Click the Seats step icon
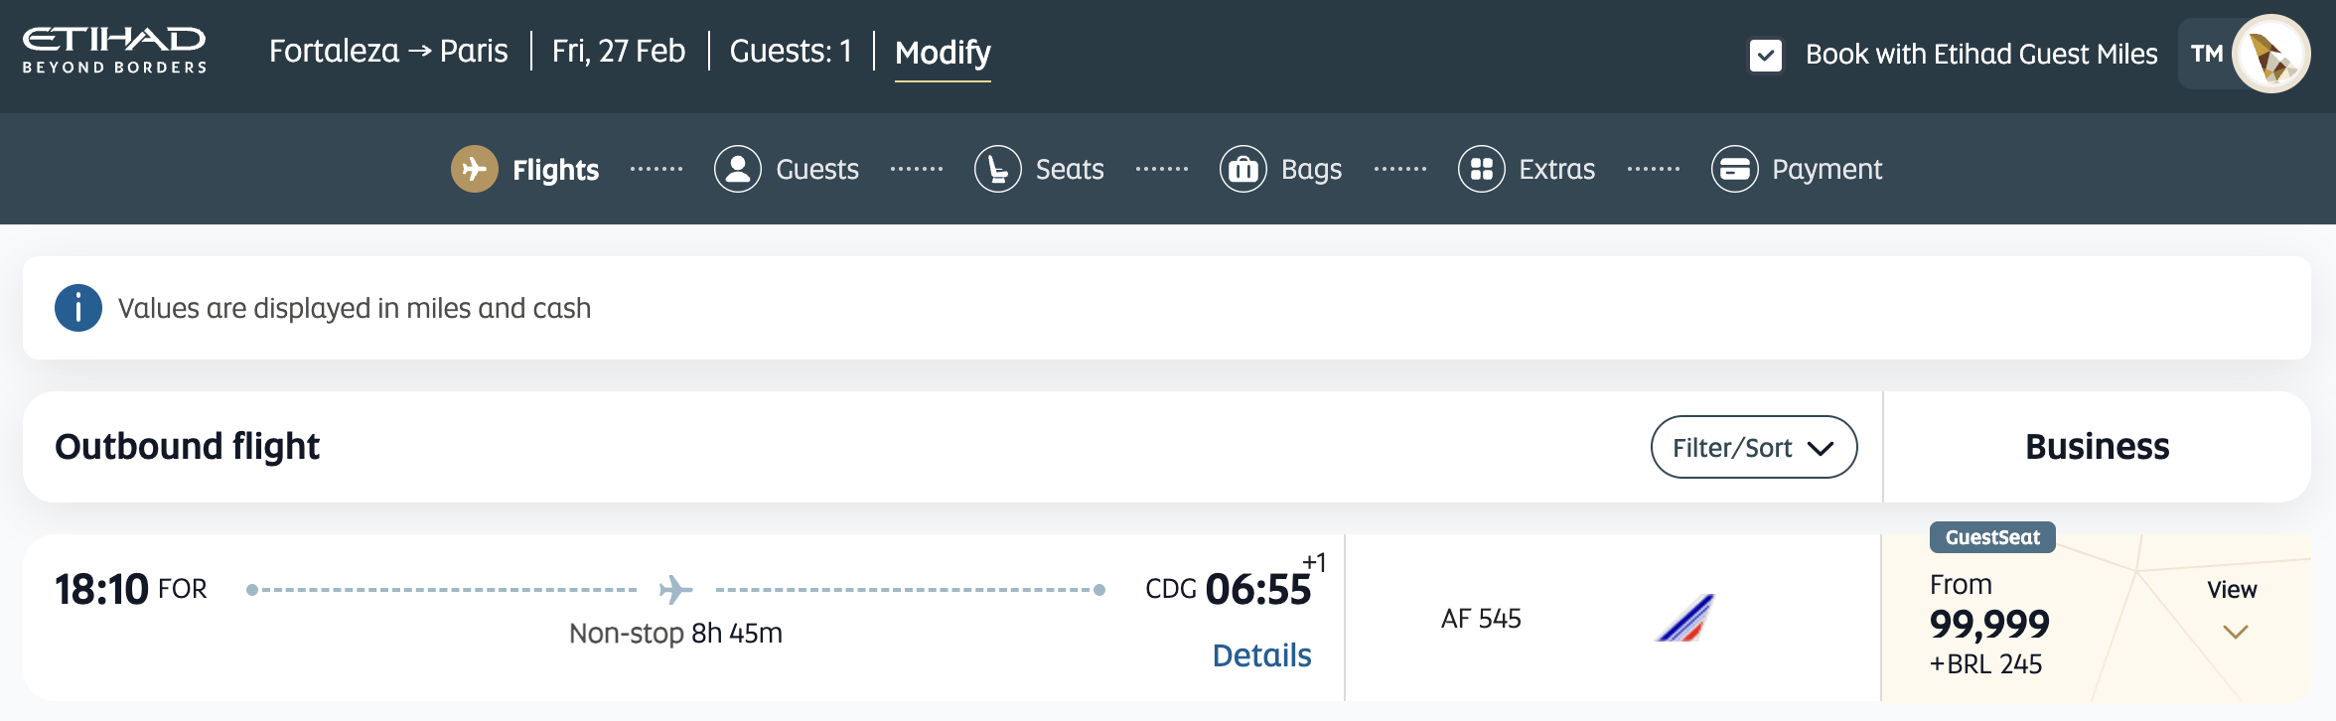This screenshot has height=721, width=2336. tap(997, 169)
